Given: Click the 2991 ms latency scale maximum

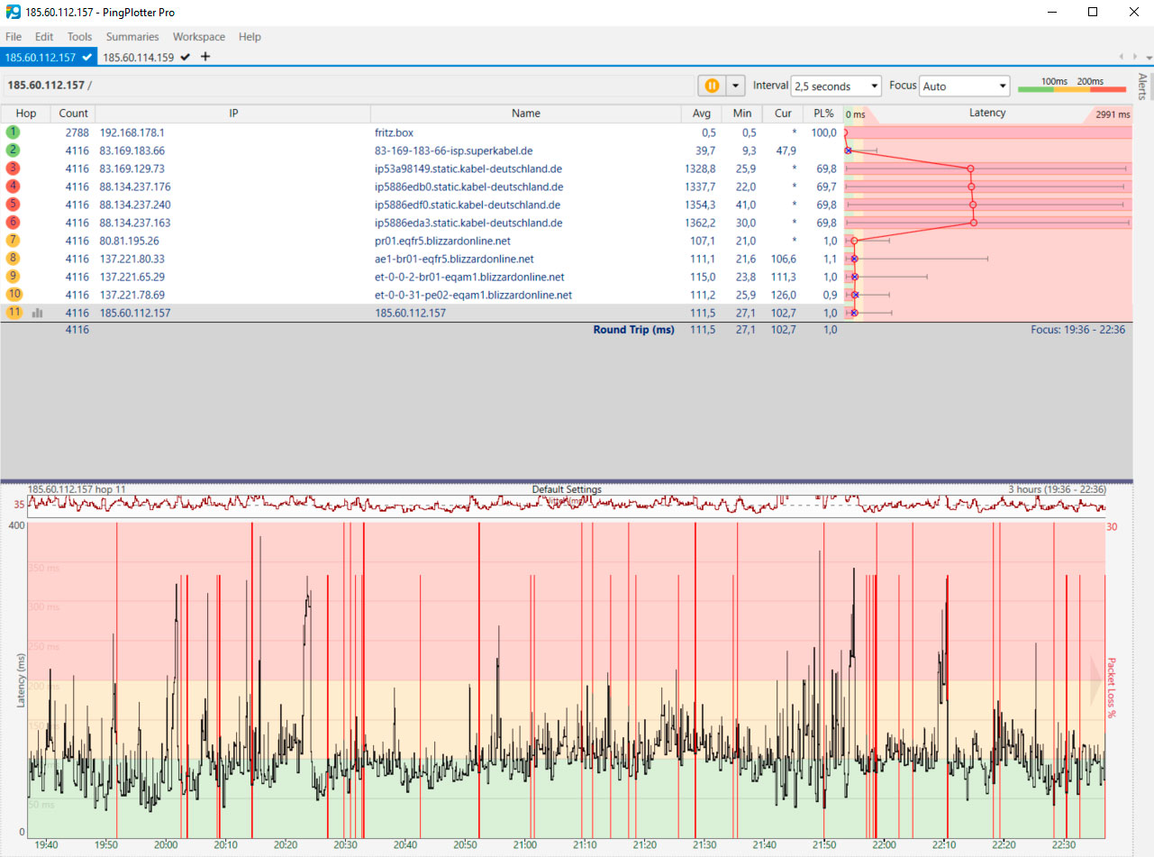Looking at the screenshot, I should (x=1112, y=114).
